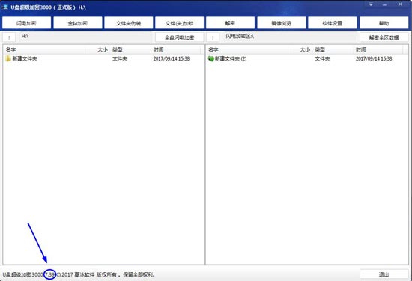This screenshot has height=281, width=412.
Task: Open the 文件夹伪装 function
Action: (x=129, y=23)
